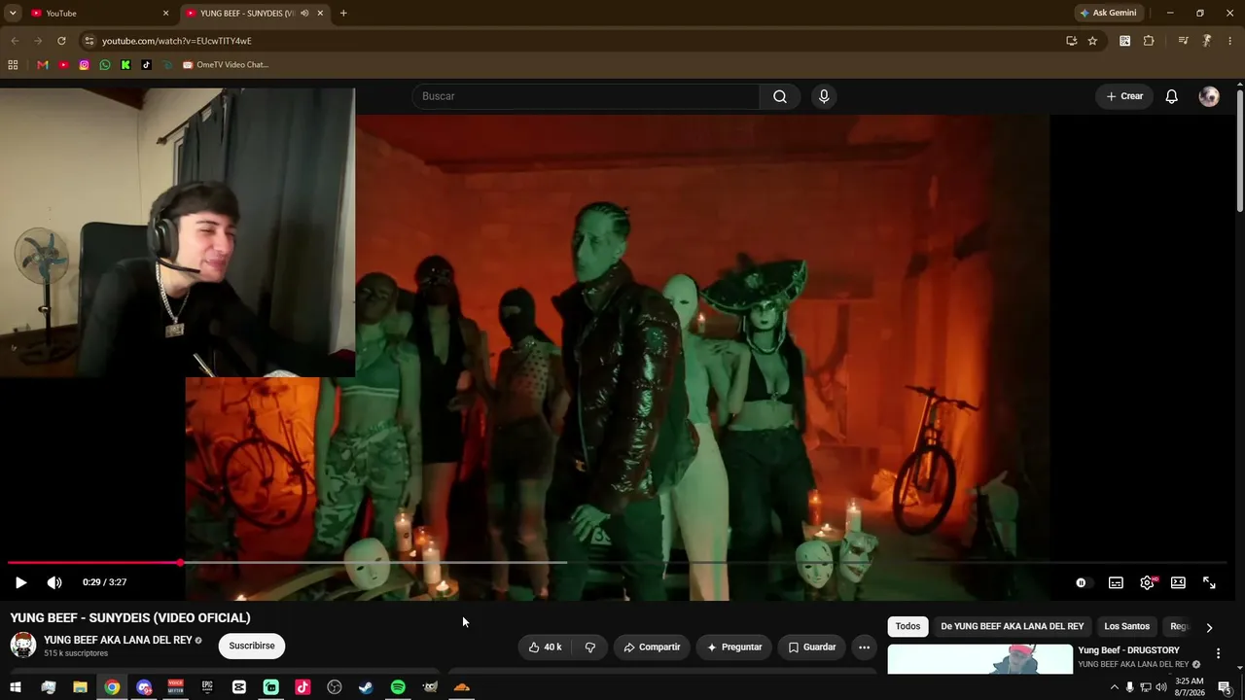This screenshot has width=1245, height=700.
Task: Search YouTube with the magnifier button
Action: (780, 96)
